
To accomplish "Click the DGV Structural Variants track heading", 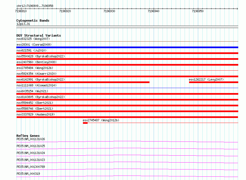I will tap(39, 35).
